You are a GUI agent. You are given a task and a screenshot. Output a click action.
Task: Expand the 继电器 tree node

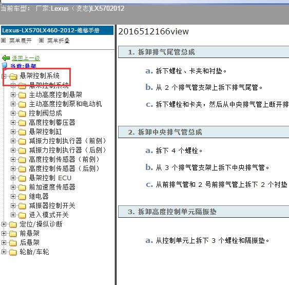pyautogui.click(x=13, y=196)
